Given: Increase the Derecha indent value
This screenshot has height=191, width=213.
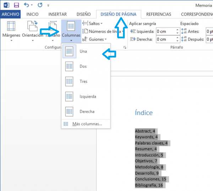Looking at the screenshot, I should [177, 37].
